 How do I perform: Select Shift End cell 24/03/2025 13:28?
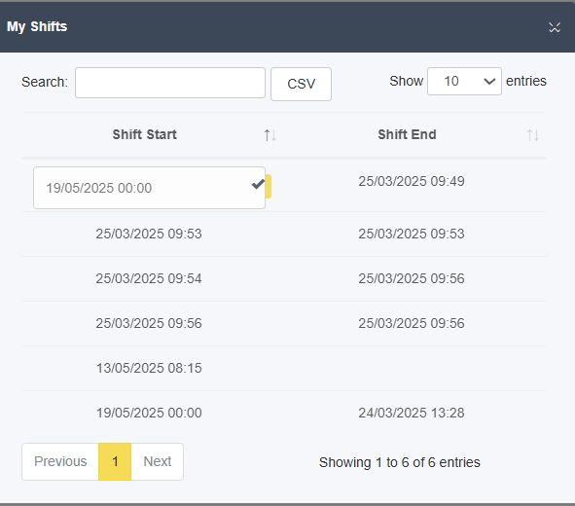pos(412,413)
